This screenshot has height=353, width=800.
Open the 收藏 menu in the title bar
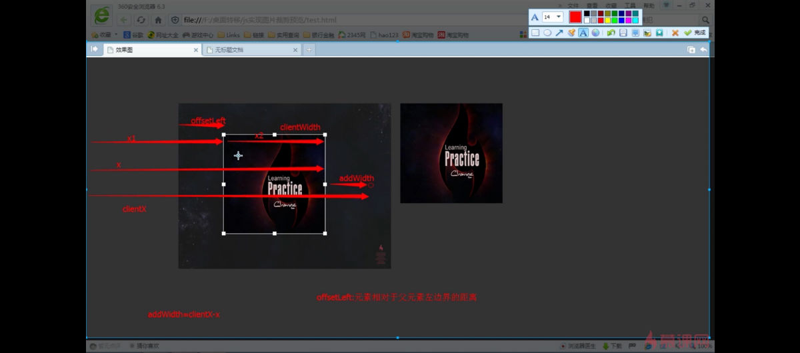611,5
